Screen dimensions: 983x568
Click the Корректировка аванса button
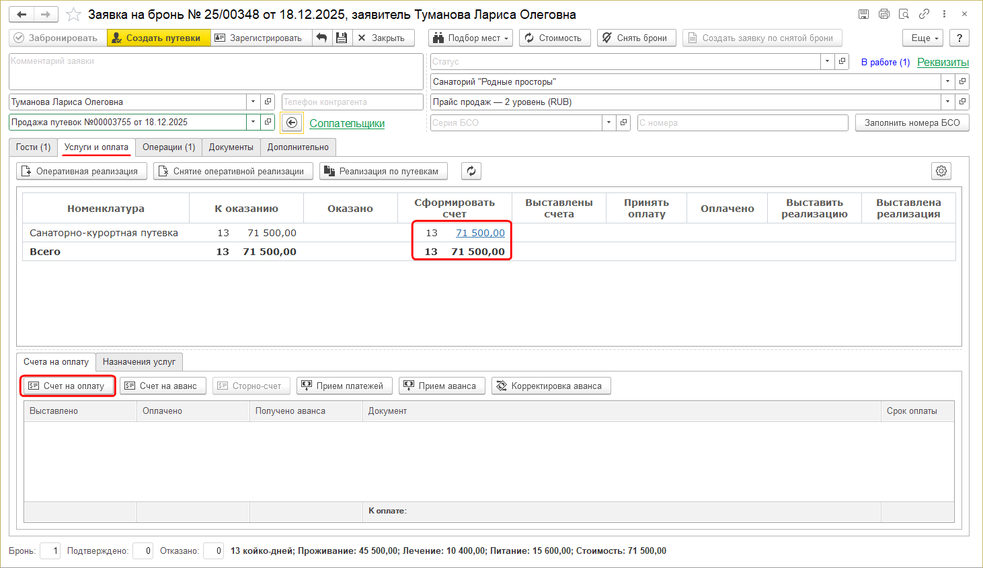coord(551,386)
